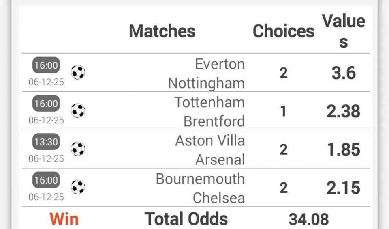Screen dimensions: 389x229
Task: Select the Values column header
Action: pyautogui.click(x=344, y=31)
